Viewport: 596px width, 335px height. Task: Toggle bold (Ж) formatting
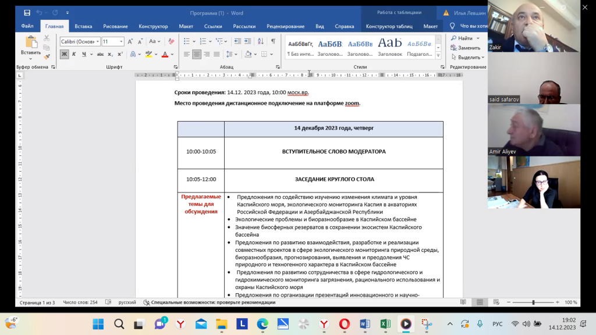[x=64, y=54]
